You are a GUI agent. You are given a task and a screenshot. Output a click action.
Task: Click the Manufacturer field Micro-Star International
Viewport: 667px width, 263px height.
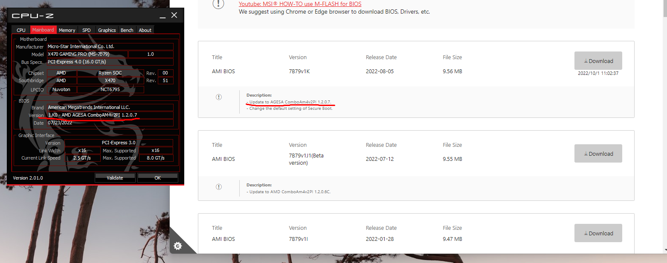(x=110, y=46)
